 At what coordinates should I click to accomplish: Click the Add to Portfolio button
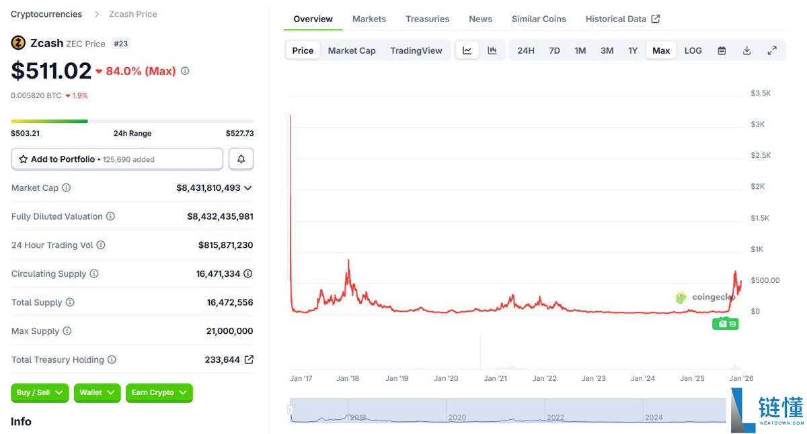click(x=117, y=159)
